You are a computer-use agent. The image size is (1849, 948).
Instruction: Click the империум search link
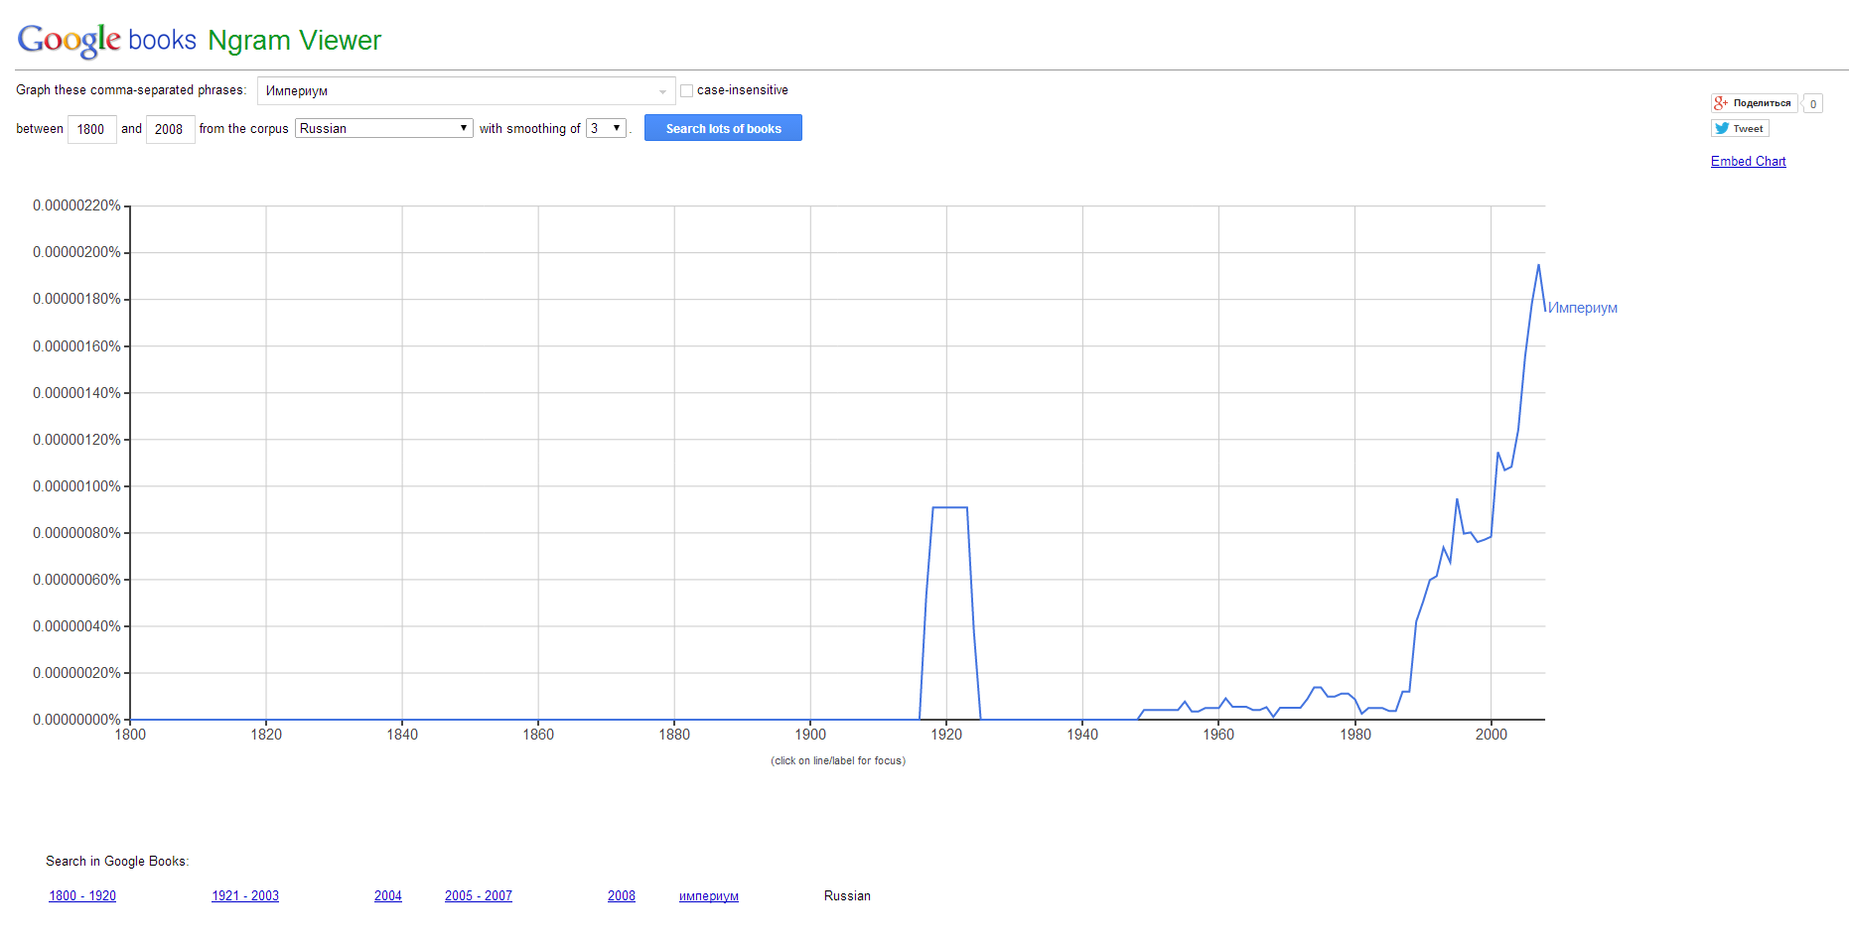coord(709,895)
